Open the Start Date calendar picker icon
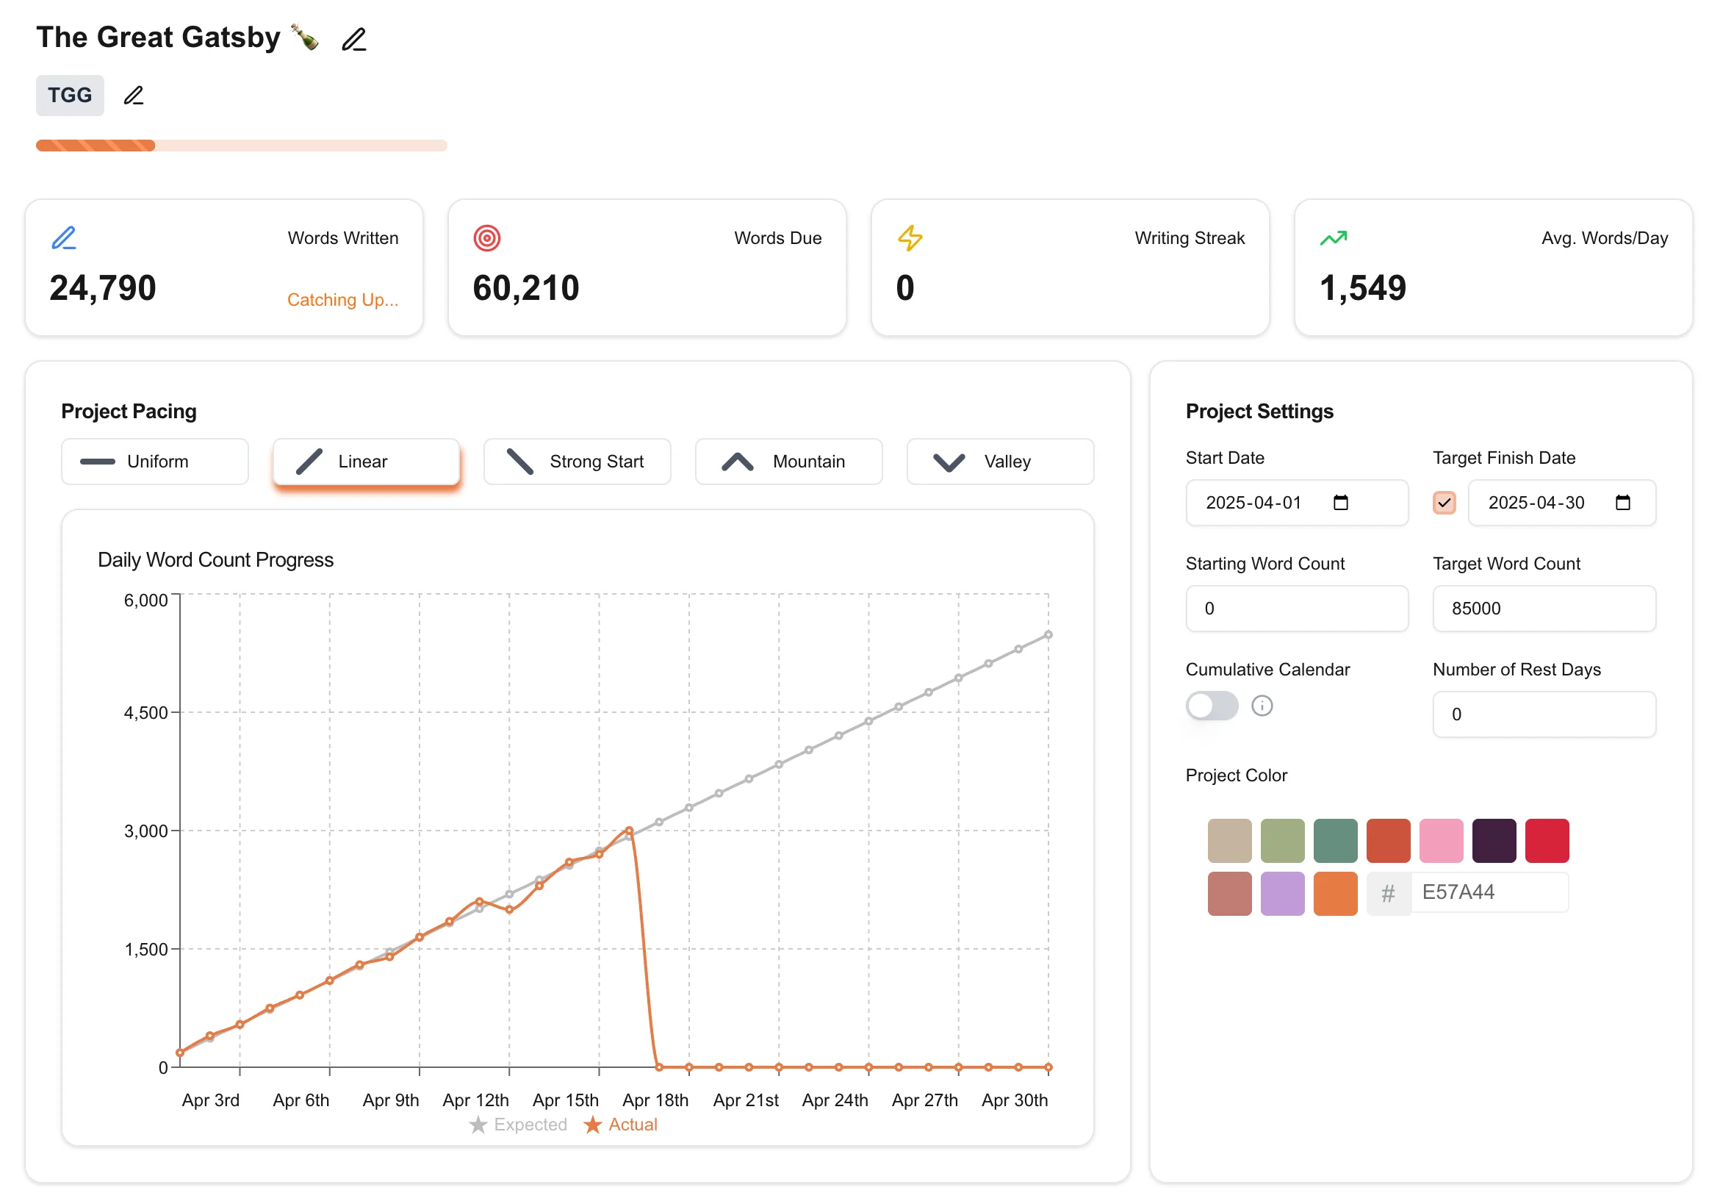Image resolution: width=1734 pixels, height=1201 pixels. pos(1339,503)
